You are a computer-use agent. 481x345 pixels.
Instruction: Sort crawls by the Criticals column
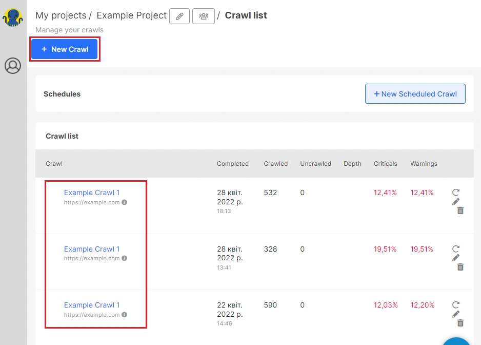[385, 163]
